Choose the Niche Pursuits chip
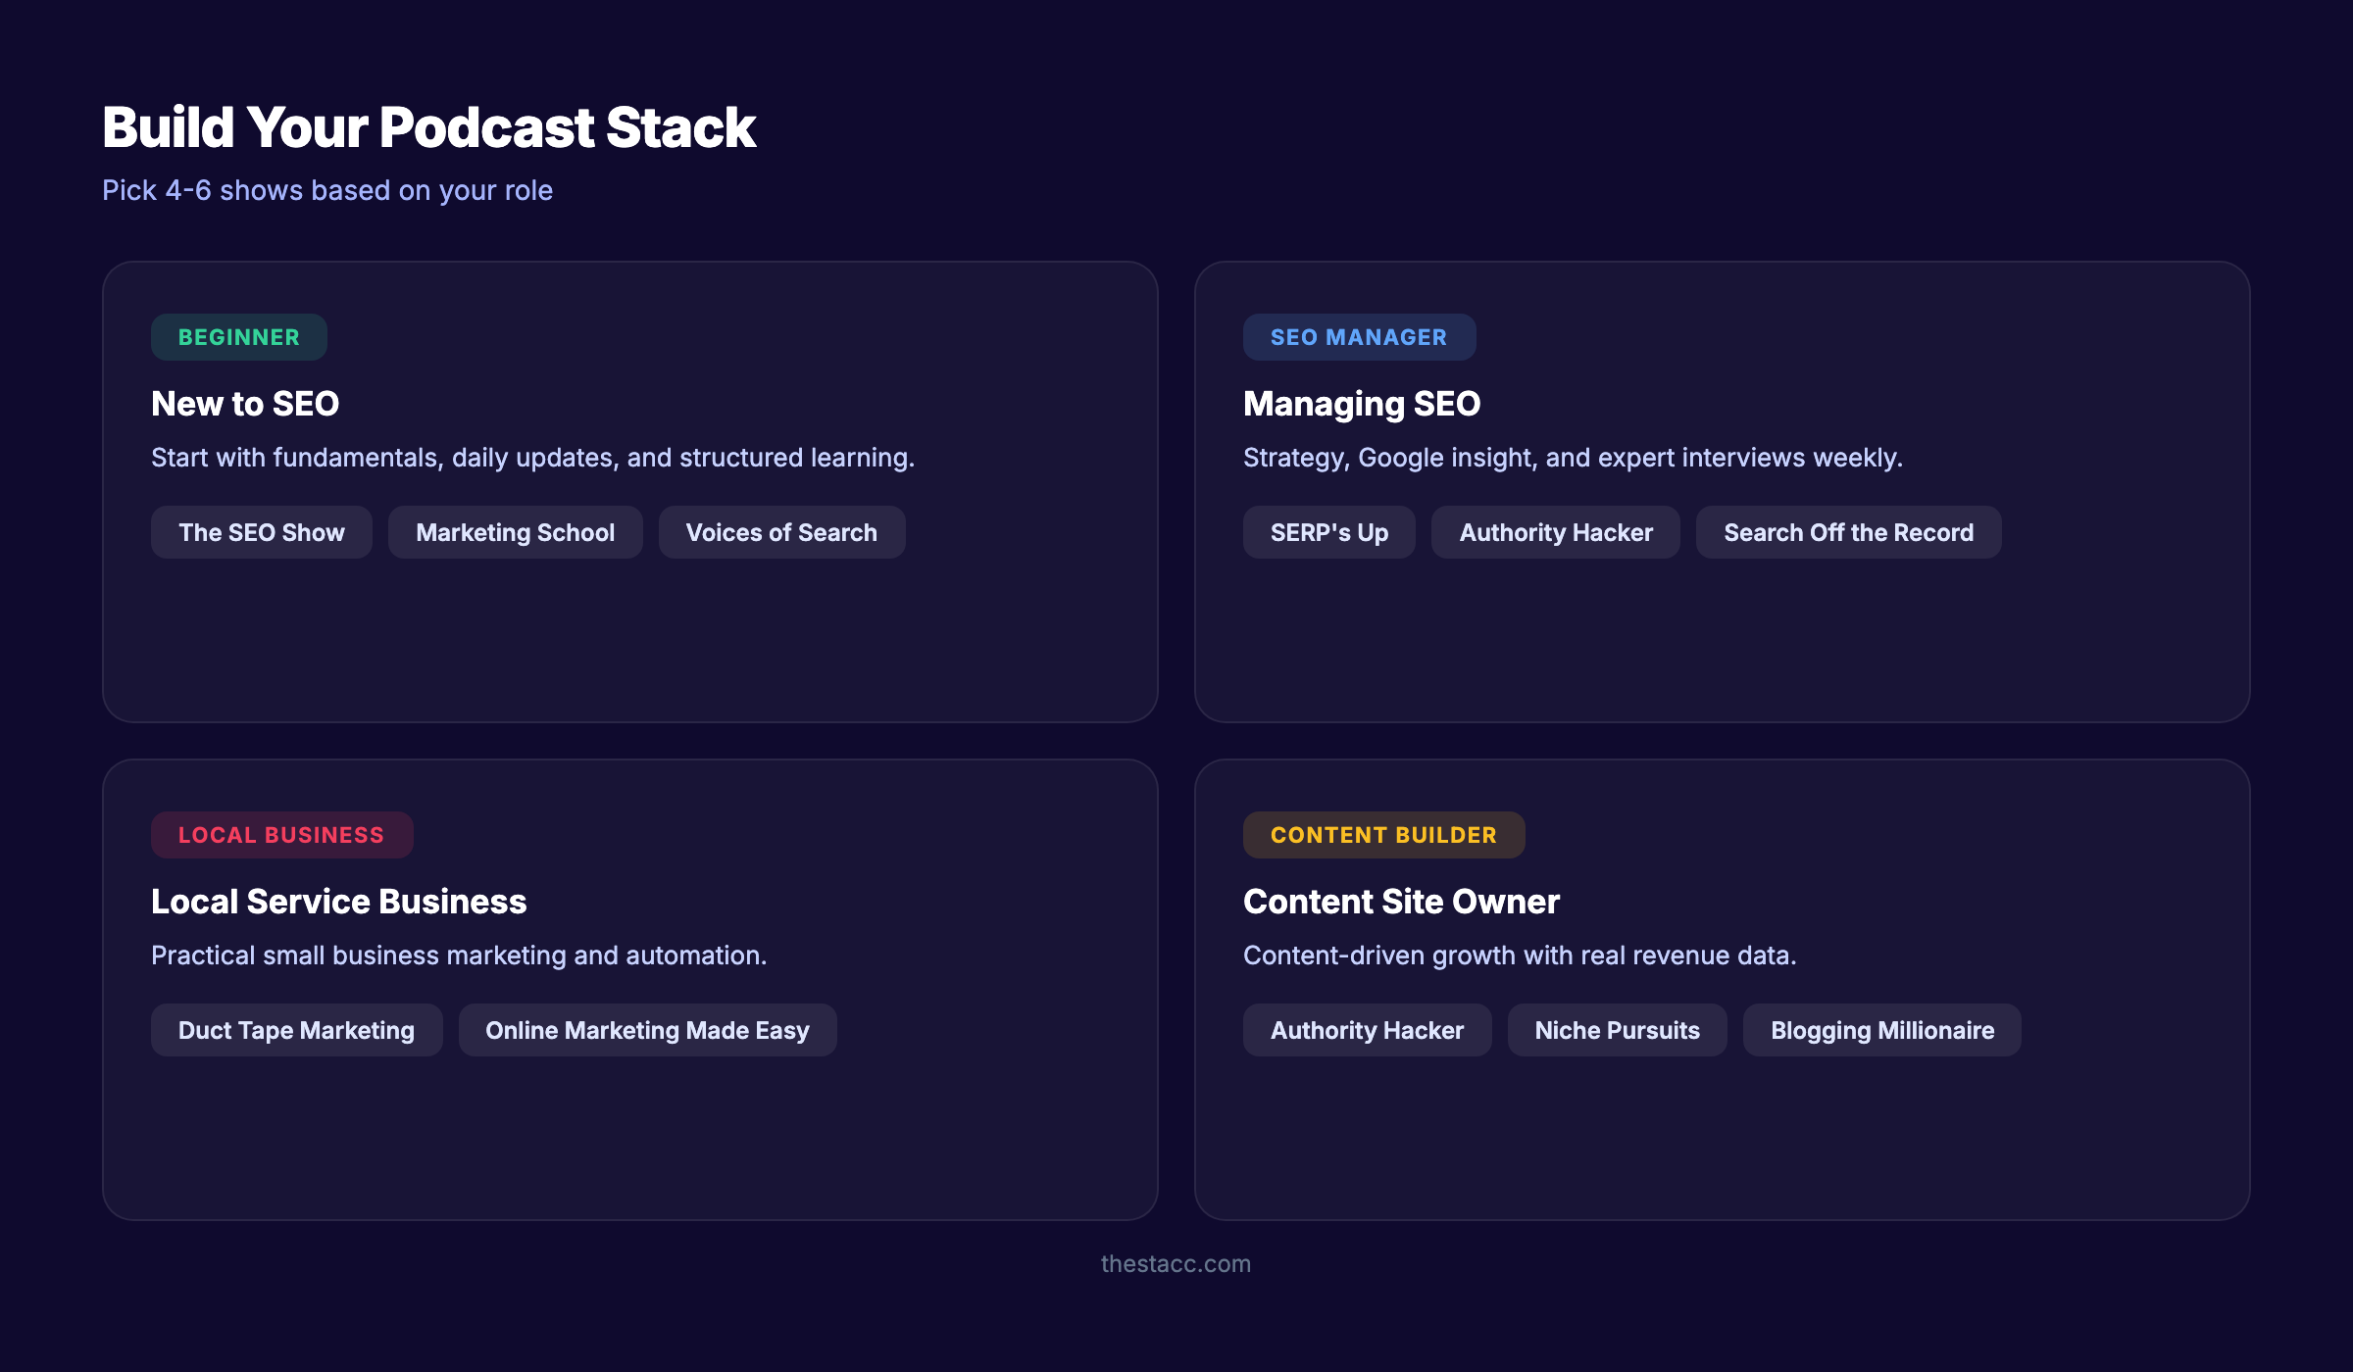This screenshot has height=1372, width=2353. point(1617,1030)
